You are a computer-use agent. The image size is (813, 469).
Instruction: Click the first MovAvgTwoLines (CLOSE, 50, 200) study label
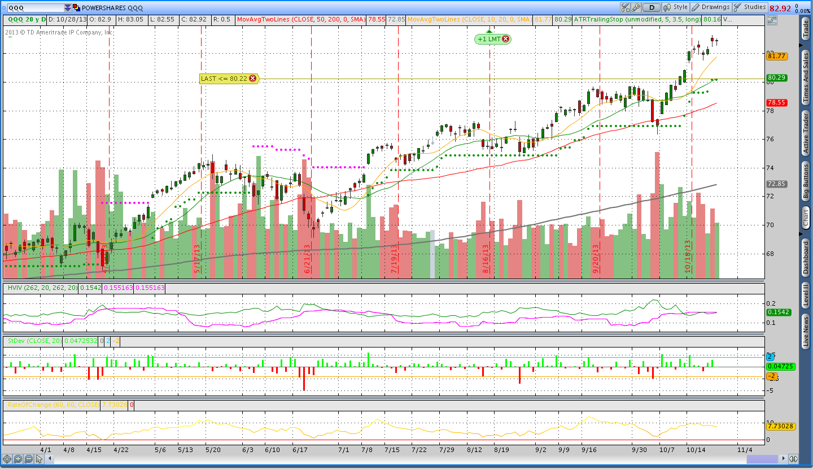(301, 19)
